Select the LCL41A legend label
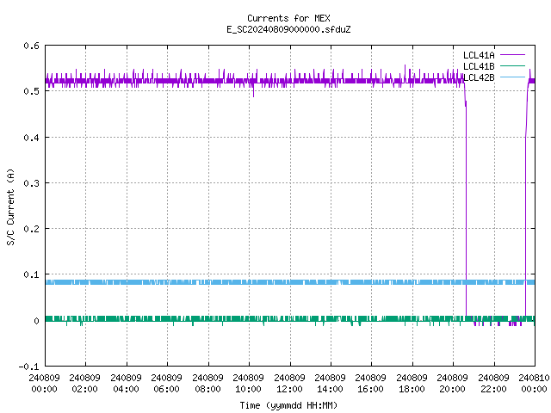Viewport: 551px width, 413px height. (479, 55)
